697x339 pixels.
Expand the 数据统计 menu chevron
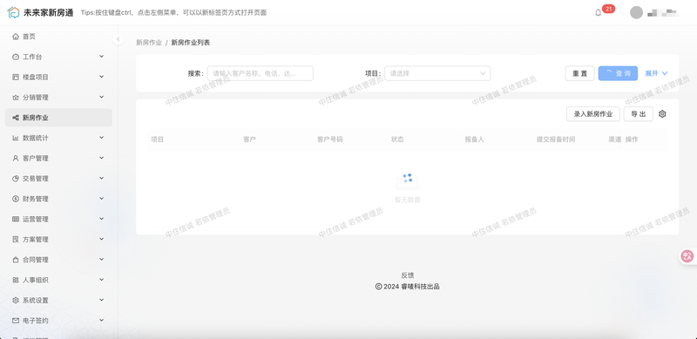[101, 138]
